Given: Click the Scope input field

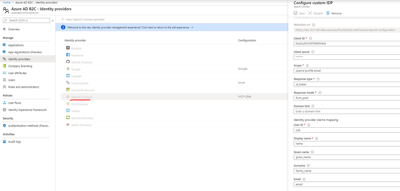Looking at the screenshot, I should (347, 70).
